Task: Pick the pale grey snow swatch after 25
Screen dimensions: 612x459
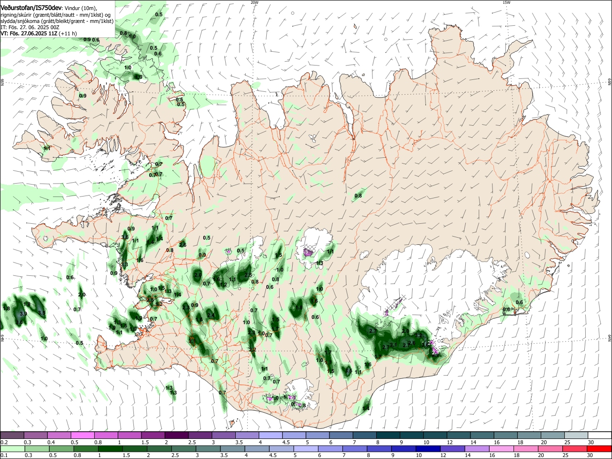Action: click(576, 436)
